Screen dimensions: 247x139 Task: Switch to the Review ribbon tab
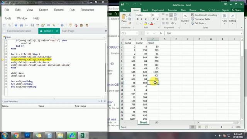193,10
